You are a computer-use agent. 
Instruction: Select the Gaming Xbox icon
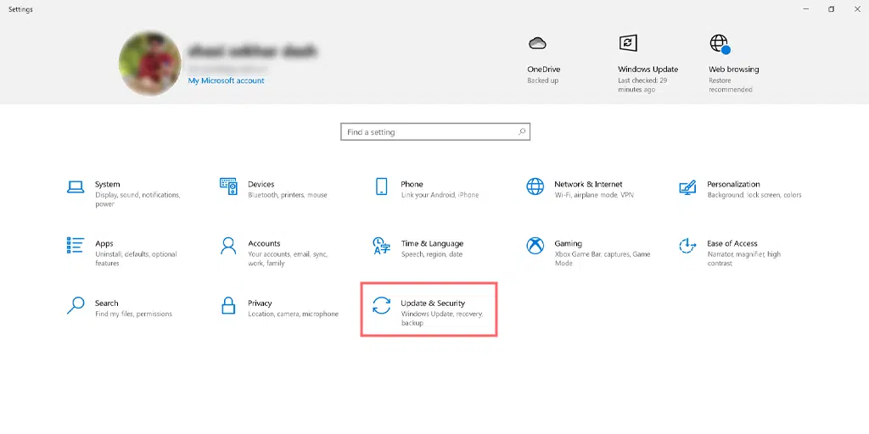click(535, 246)
